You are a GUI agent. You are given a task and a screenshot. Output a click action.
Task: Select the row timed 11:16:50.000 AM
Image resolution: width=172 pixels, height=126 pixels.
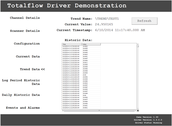coord(81,57)
